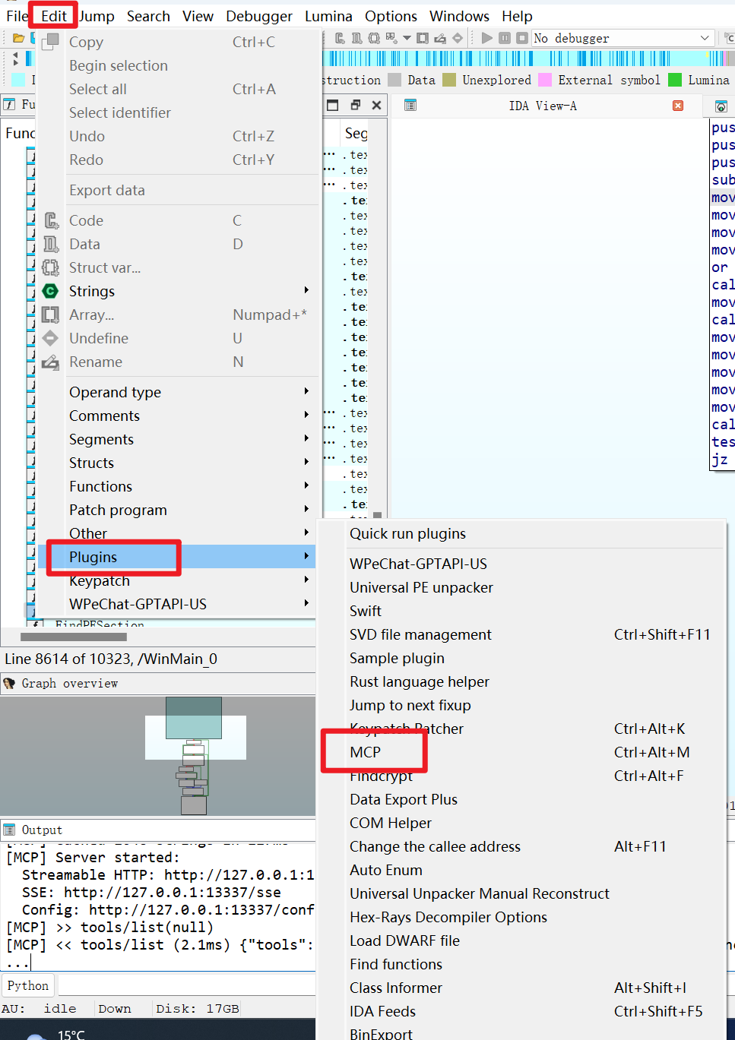The height and width of the screenshot is (1040, 735).
Task: Choose IDA Feeds plugin
Action: (x=520, y=1011)
